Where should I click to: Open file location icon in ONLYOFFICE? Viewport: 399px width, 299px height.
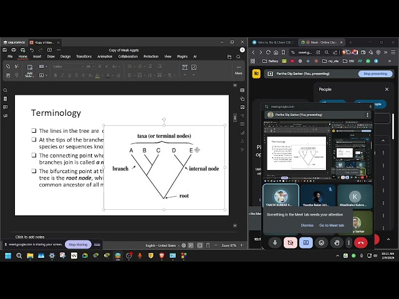229,57
